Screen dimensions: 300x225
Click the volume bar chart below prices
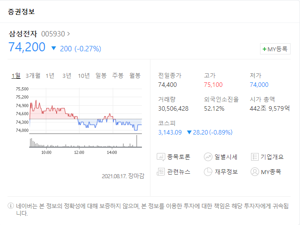(x=85, y=141)
